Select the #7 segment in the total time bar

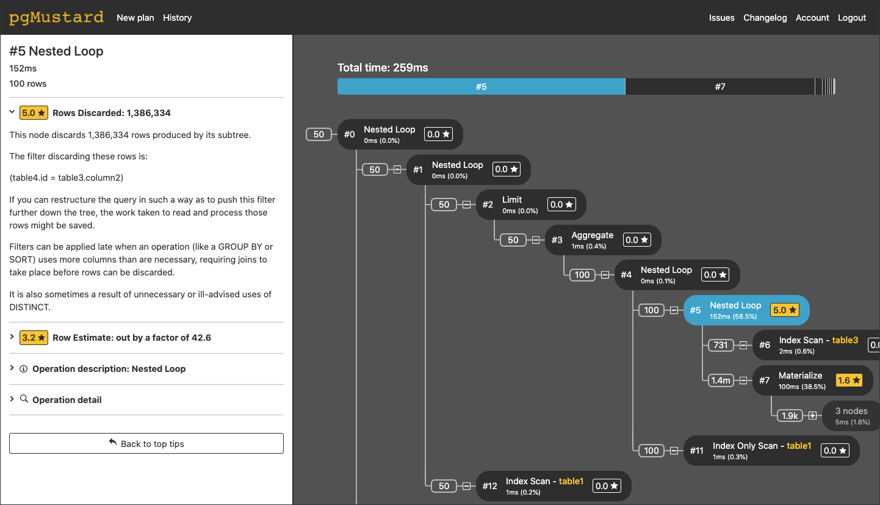pyautogui.click(x=720, y=86)
